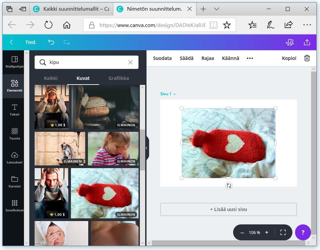The image size is (320, 250).
Task: Select the bread loaf photo thumbnail
Action: (105, 107)
